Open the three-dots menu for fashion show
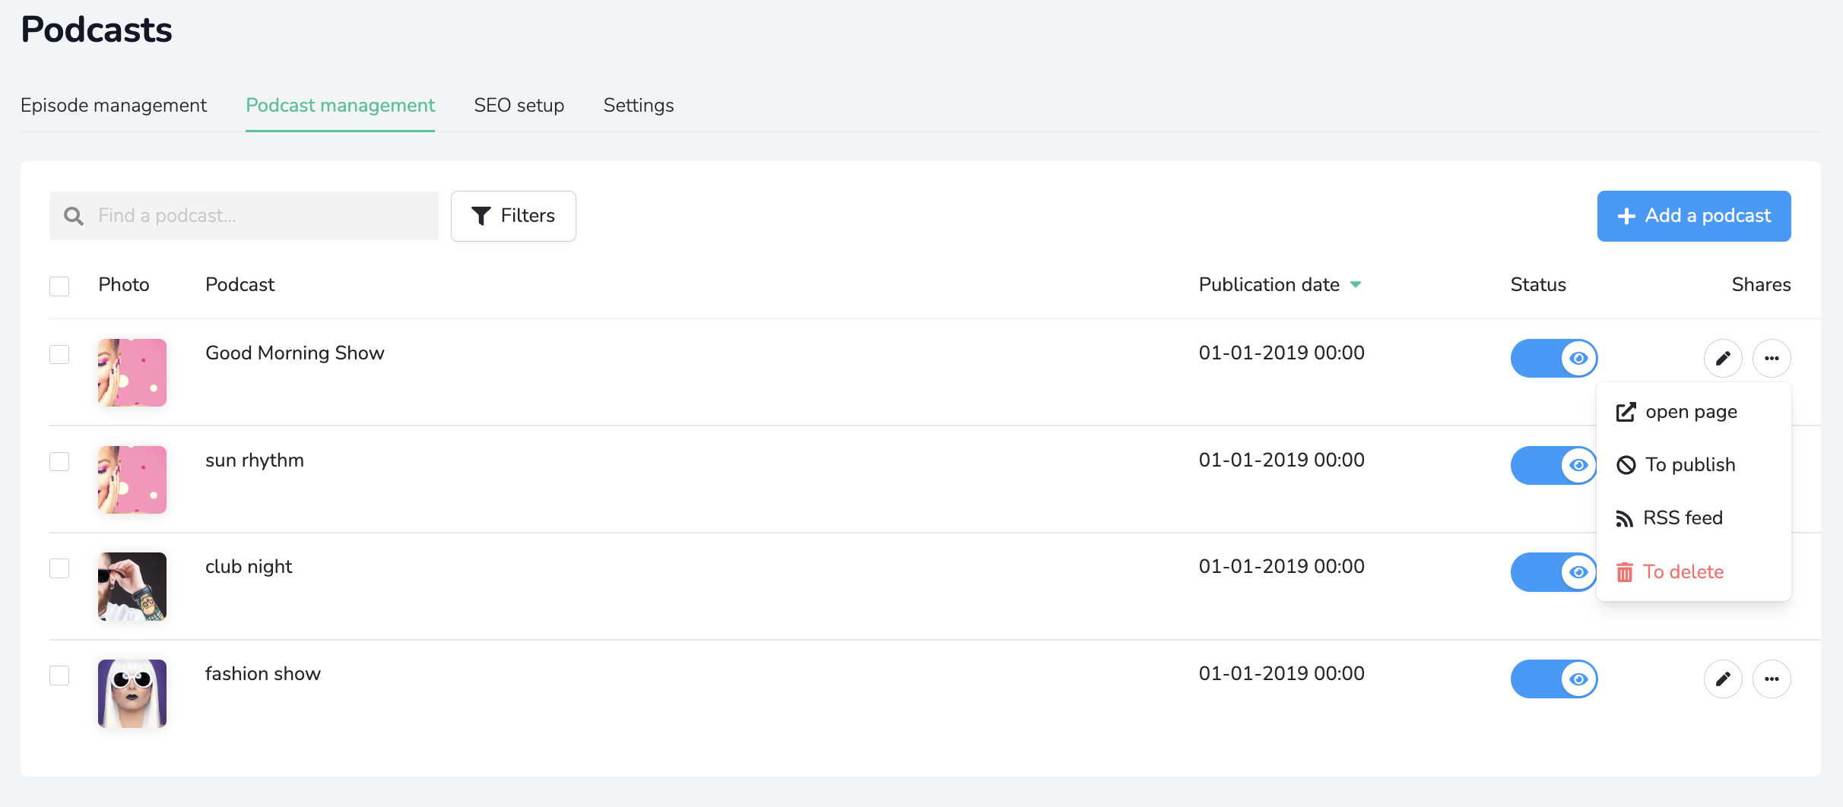The height and width of the screenshot is (807, 1843). point(1772,679)
